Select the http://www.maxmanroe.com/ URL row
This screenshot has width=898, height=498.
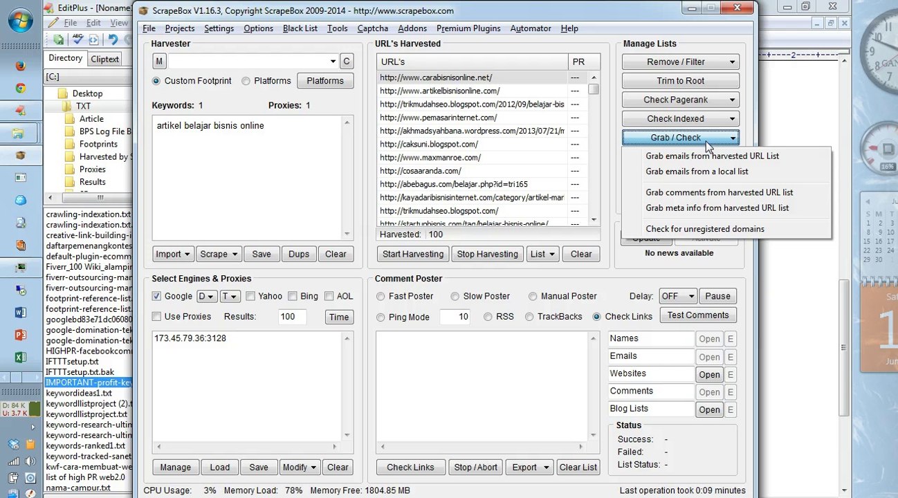pos(472,158)
